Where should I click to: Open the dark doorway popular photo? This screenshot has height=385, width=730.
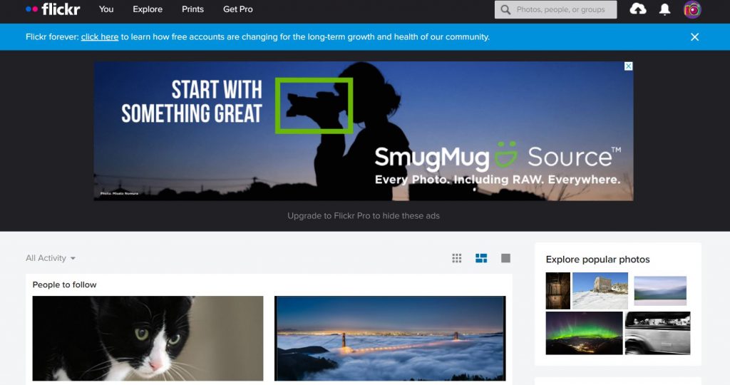pyautogui.click(x=557, y=291)
